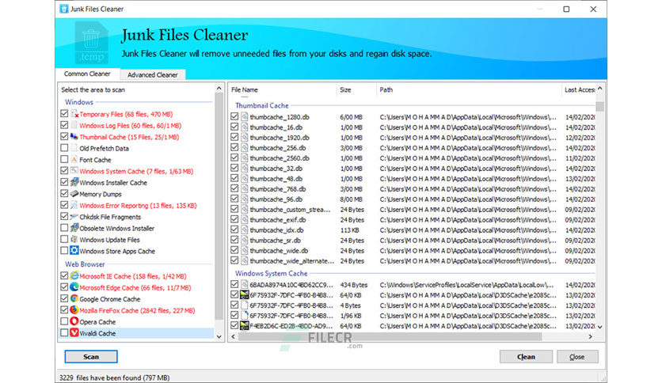Viewport: 662px width, 383px height.
Task: Click the file icon of thumbcache_exif.db
Action: tap(245, 220)
